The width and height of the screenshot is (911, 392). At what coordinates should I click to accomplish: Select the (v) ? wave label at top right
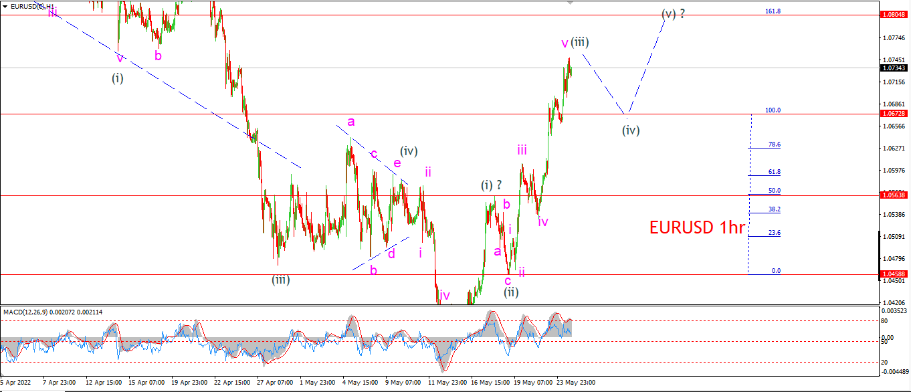(x=673, y=13)
